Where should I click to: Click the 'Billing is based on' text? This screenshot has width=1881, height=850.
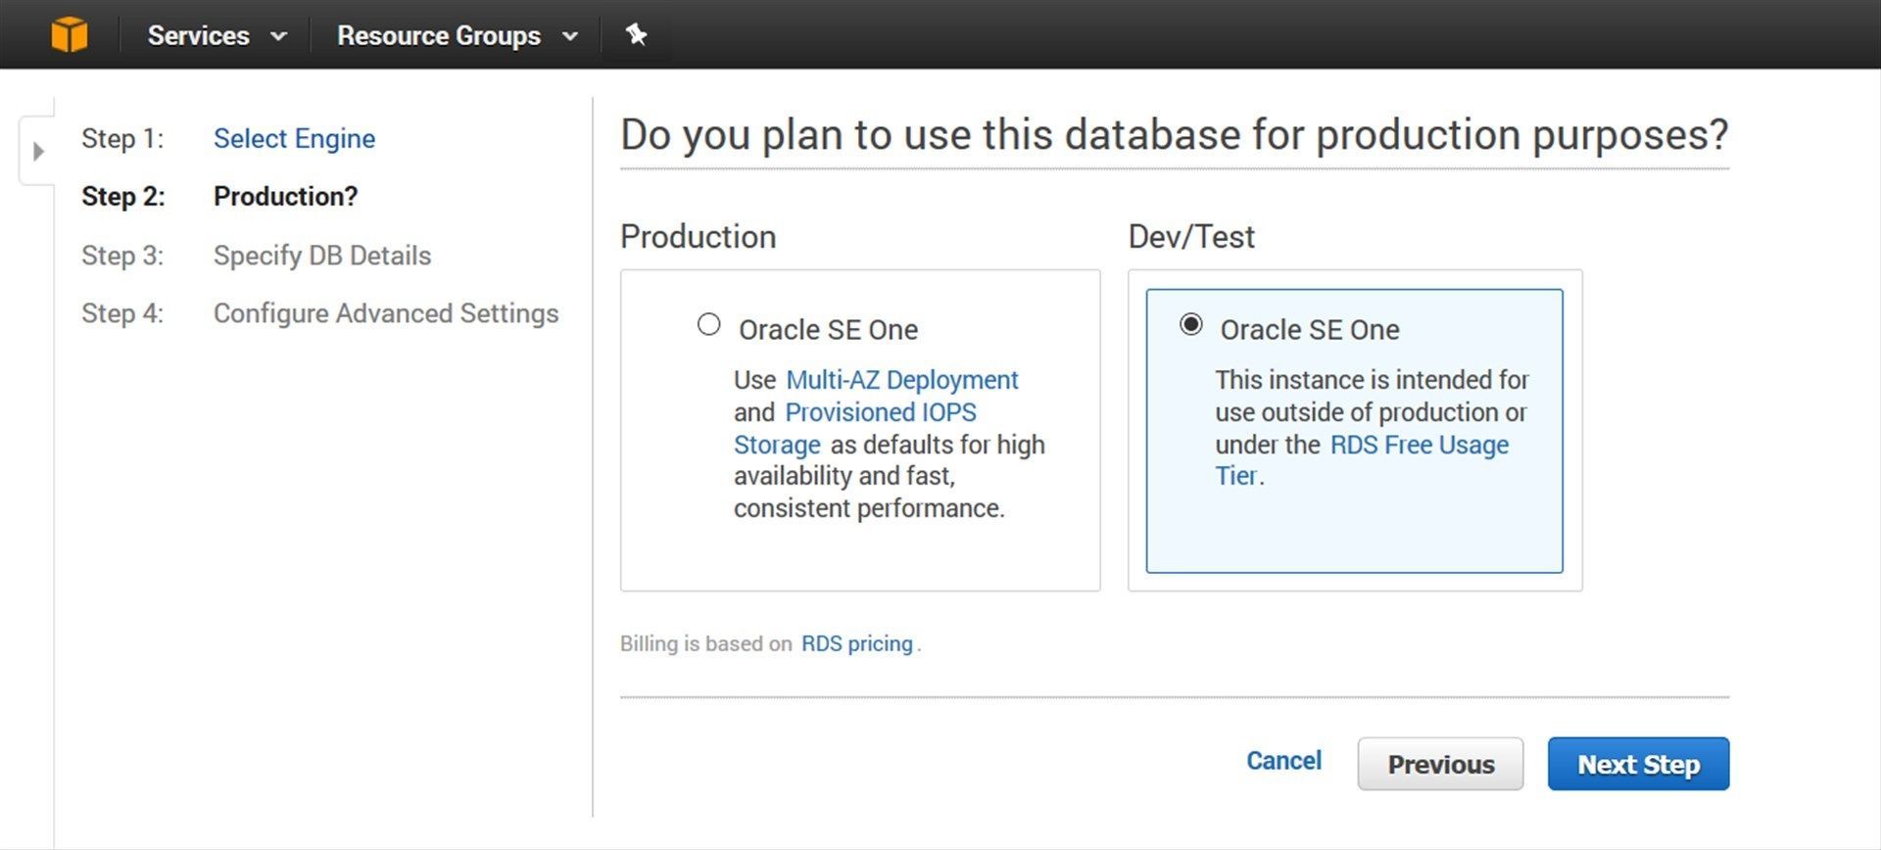tap(706, 643)
